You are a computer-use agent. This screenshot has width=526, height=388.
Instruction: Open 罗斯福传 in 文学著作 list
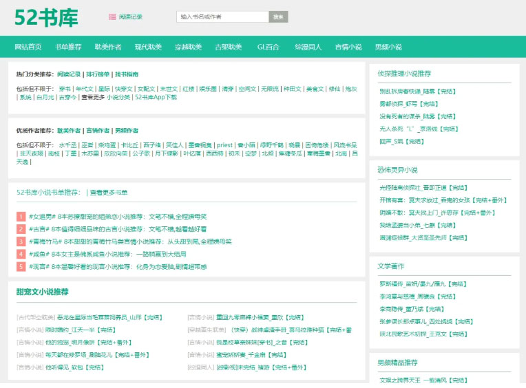pyautogui.click(x=423, y=284)
